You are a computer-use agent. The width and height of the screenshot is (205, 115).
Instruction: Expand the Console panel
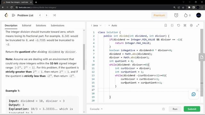click(96, 109)
